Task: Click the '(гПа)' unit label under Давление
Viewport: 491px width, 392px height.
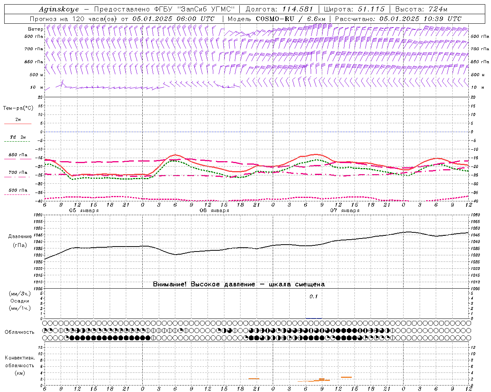Action: (x=20, y=245)
